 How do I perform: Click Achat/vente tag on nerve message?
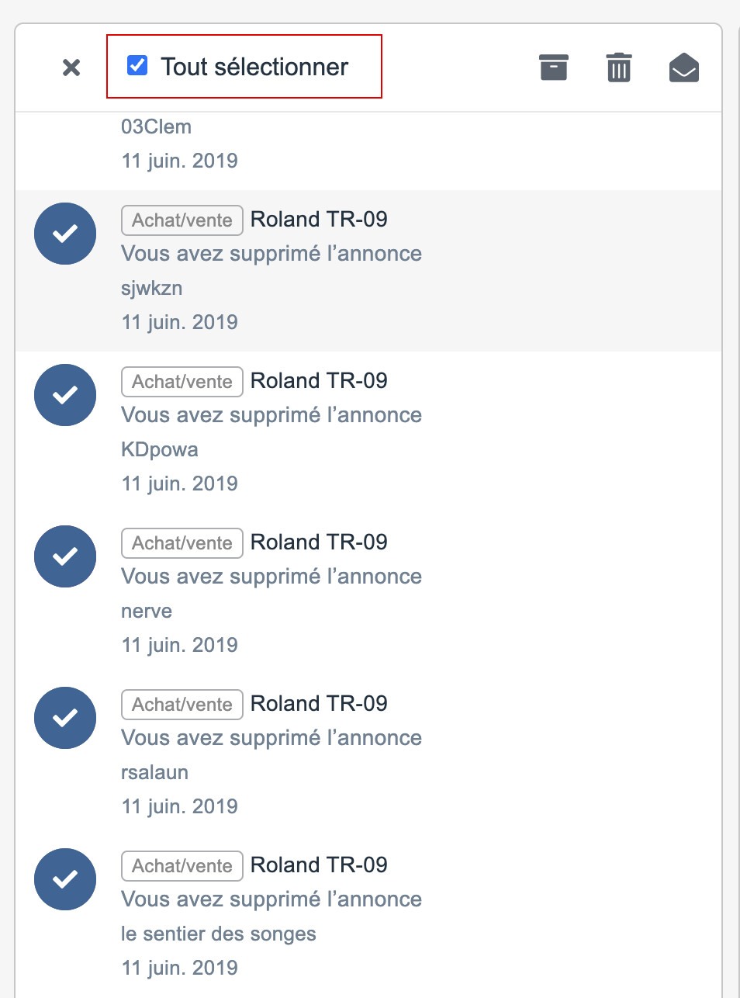tap(182, 543)
